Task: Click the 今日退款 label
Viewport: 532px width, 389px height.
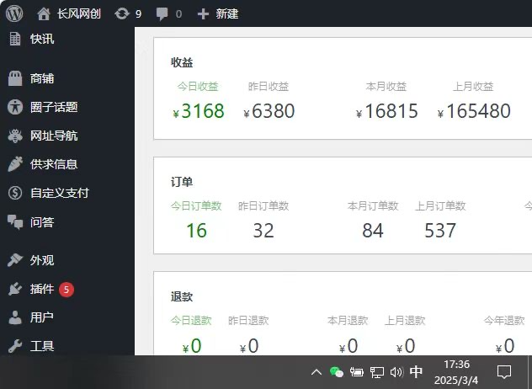Action: [x=191, y=321]
